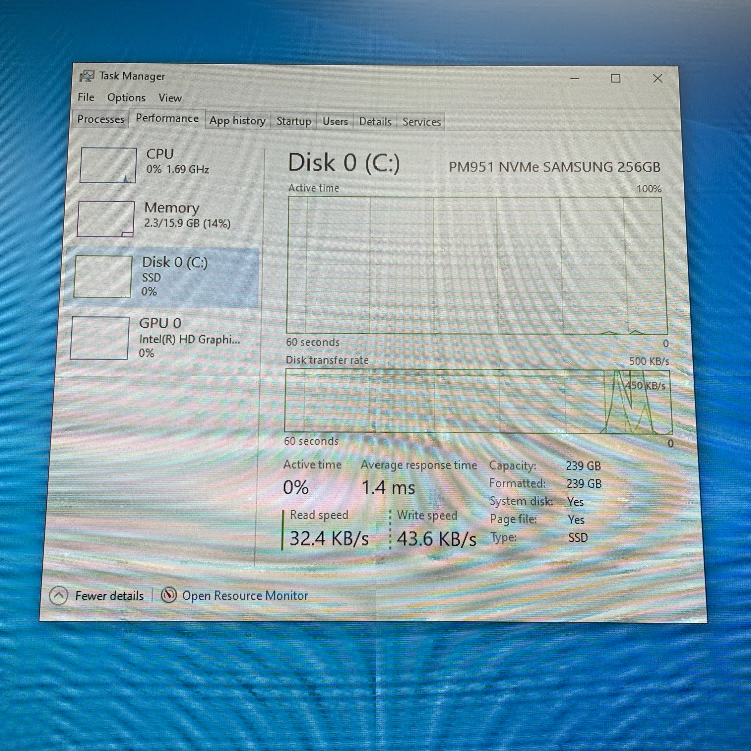Open the View menu
This screenshot has width=751, height=751.
[170, 98]
